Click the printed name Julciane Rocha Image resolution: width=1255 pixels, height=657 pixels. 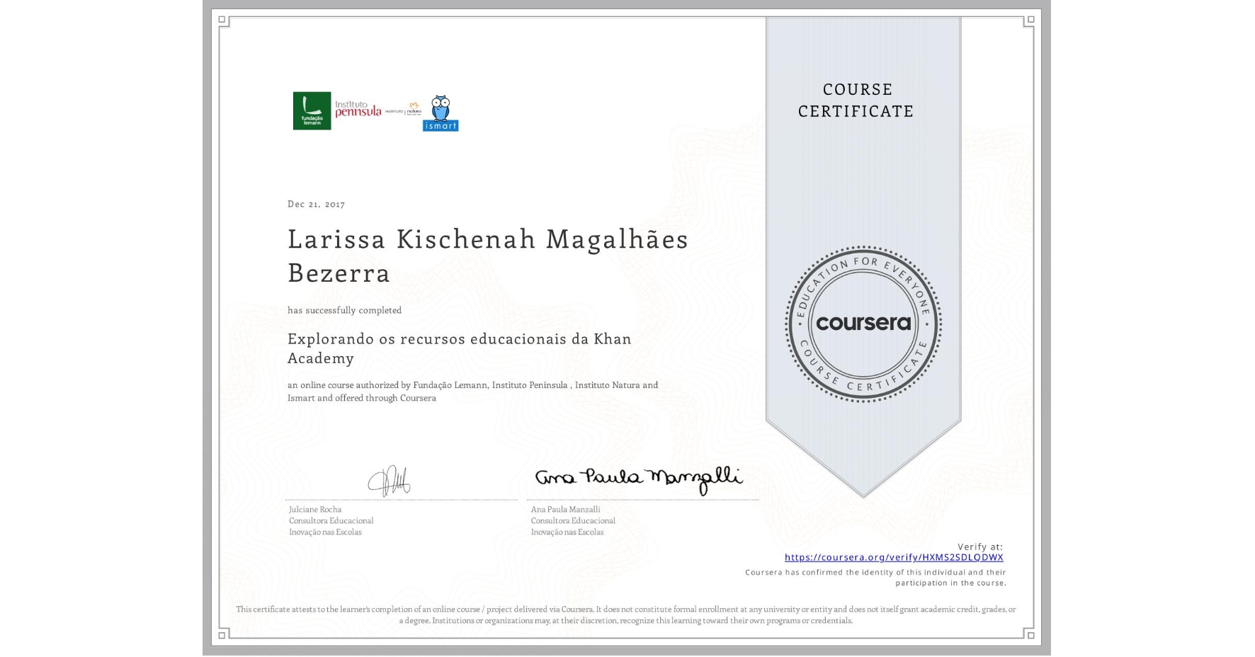(315, 509)
